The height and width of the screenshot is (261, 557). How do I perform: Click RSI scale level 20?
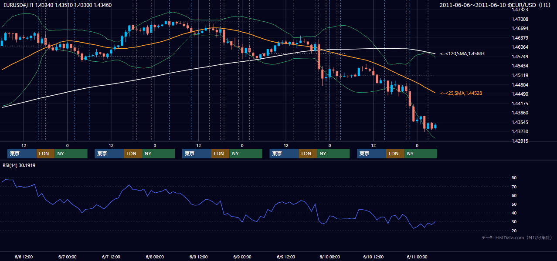pyautogui.click(x=514, y=231)
